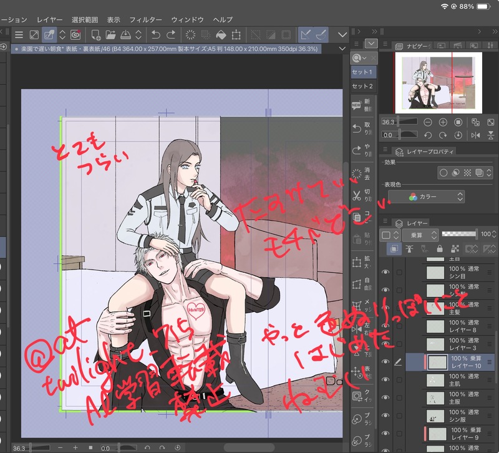Click the Scale/Rotate transform icon in command bar
This screenshot has height=453, width=499.
click(236, 34)
